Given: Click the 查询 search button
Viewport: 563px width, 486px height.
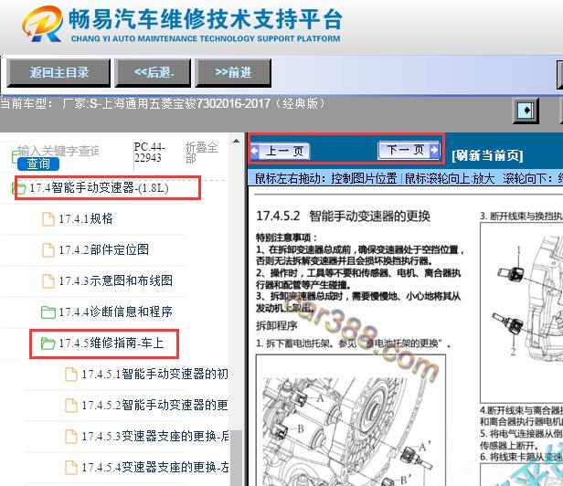Looking at the screenshot, I should coord(38,164).
